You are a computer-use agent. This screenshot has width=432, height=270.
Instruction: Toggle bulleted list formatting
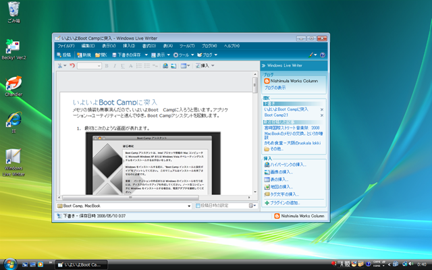click(x=147, y=66)
